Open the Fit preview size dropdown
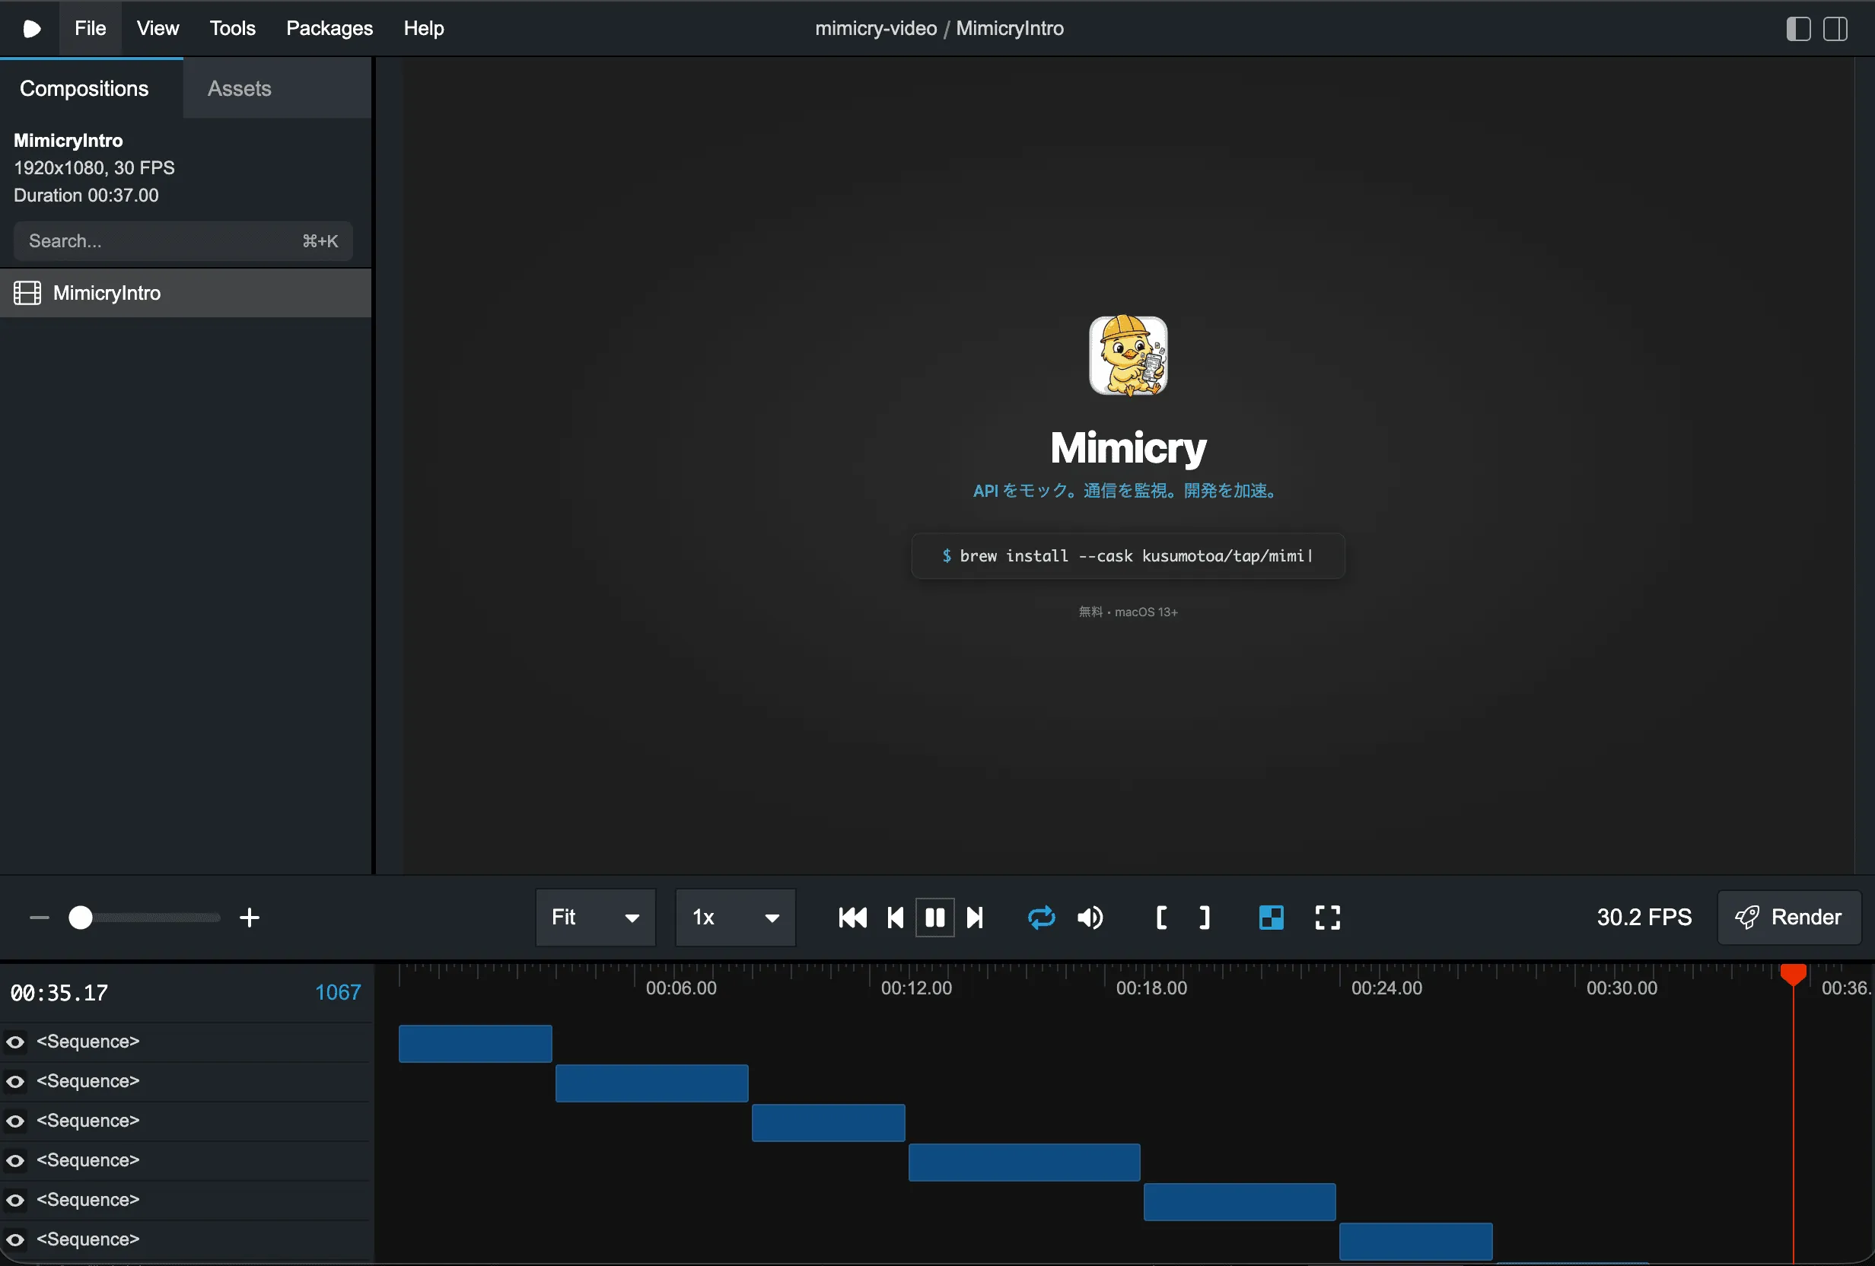Screen dimensions: 1875x1266 (x=595, y=918)
